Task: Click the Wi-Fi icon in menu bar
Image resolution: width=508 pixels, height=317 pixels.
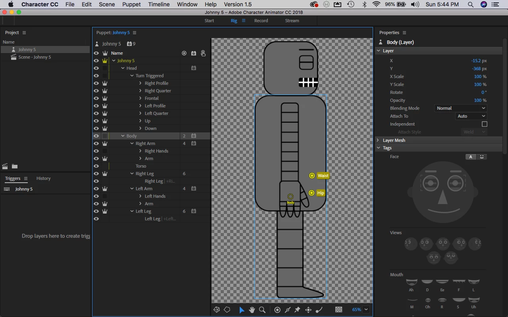Action: pos(376,4)
